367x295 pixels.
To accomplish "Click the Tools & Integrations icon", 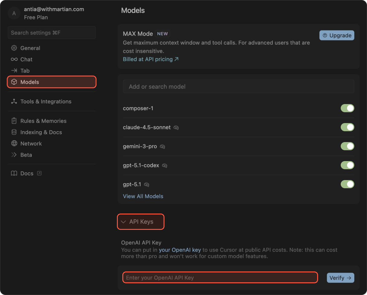I will point(14,102).
